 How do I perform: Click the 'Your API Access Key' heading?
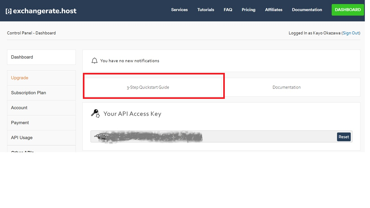pyautogui.click(x=132, y=114)
